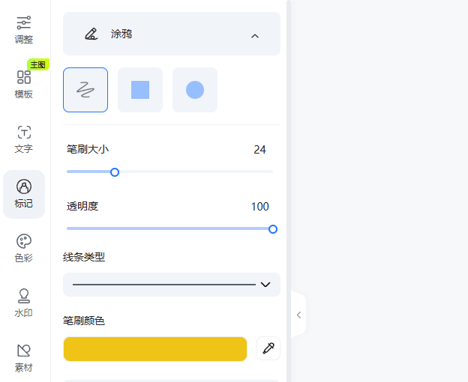Viewport: 468px width, 382px height.
Task: Collapse the side panel with arrow
Action: (298, 315)
